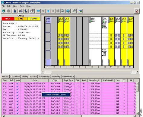Select alarm row number 833
Image resolution: width=143 pixels, height=117 pixels.
click(69, 101)
